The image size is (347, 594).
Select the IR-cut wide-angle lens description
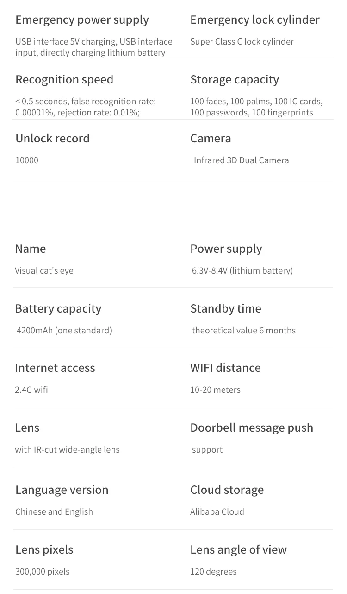(x=67, y=450)
